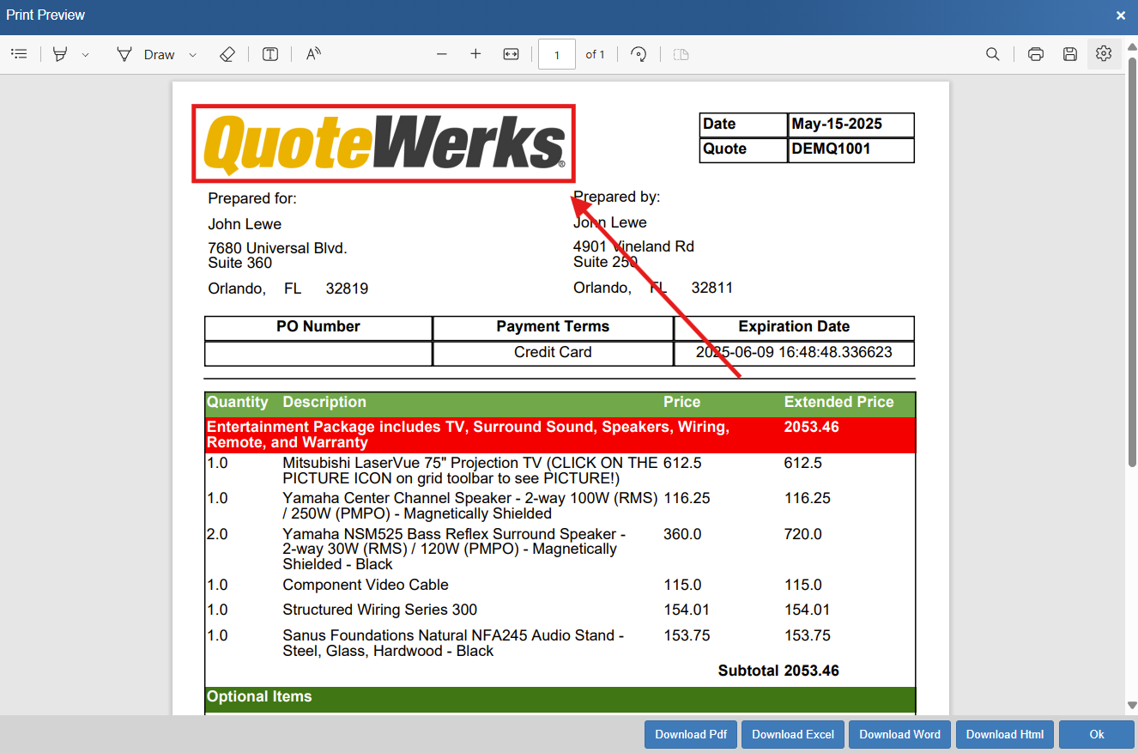Rotate the document page

click(638, 54)
